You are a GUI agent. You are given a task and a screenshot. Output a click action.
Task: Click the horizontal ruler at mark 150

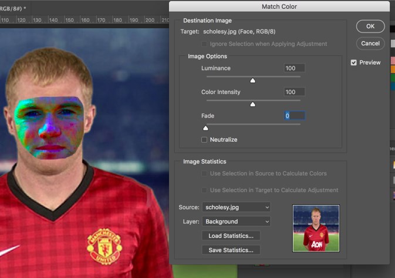(x=69, y=20)
